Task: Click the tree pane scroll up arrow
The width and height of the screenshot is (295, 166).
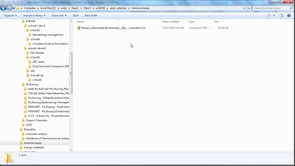Action: click(x=71, y=21)
